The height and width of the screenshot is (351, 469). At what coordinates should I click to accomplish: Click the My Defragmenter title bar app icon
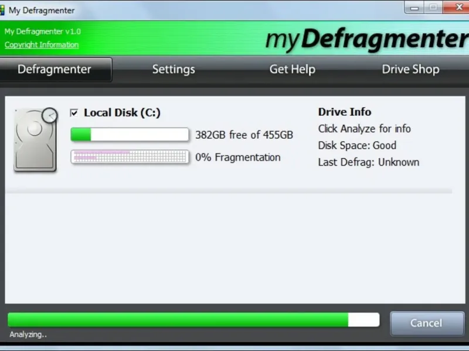(2, 10)
